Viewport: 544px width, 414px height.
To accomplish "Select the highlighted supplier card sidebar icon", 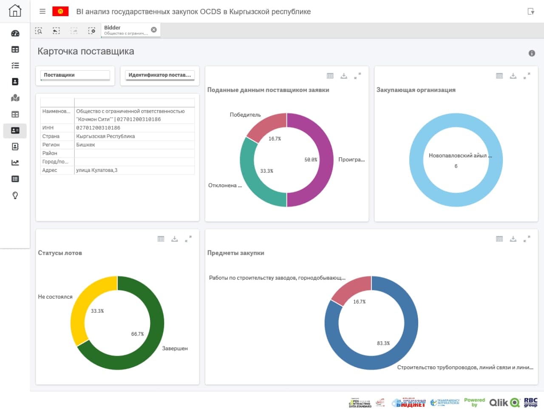I will (x=15, y=131).
